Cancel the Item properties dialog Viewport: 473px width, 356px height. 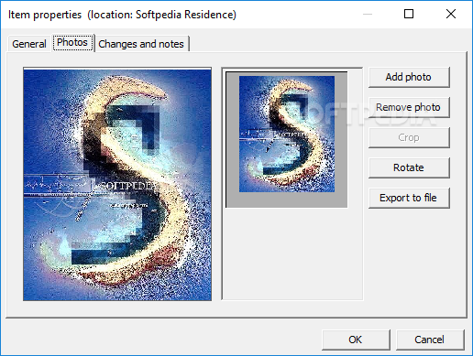coord(430,340)
